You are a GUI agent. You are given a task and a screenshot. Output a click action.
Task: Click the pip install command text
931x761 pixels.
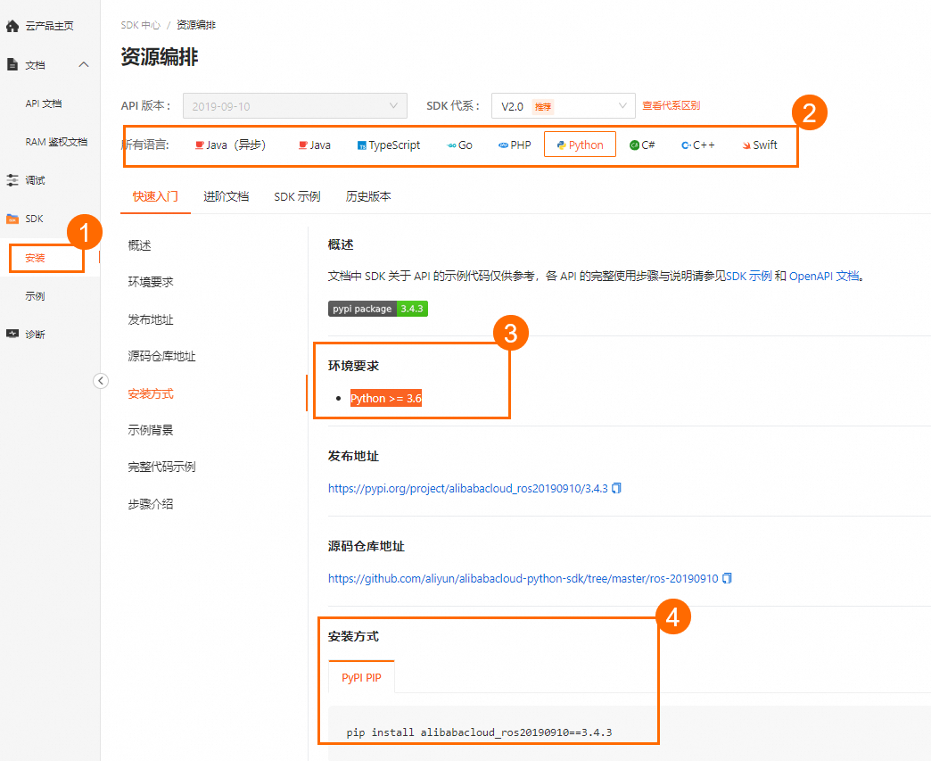(x=479, y=732)
